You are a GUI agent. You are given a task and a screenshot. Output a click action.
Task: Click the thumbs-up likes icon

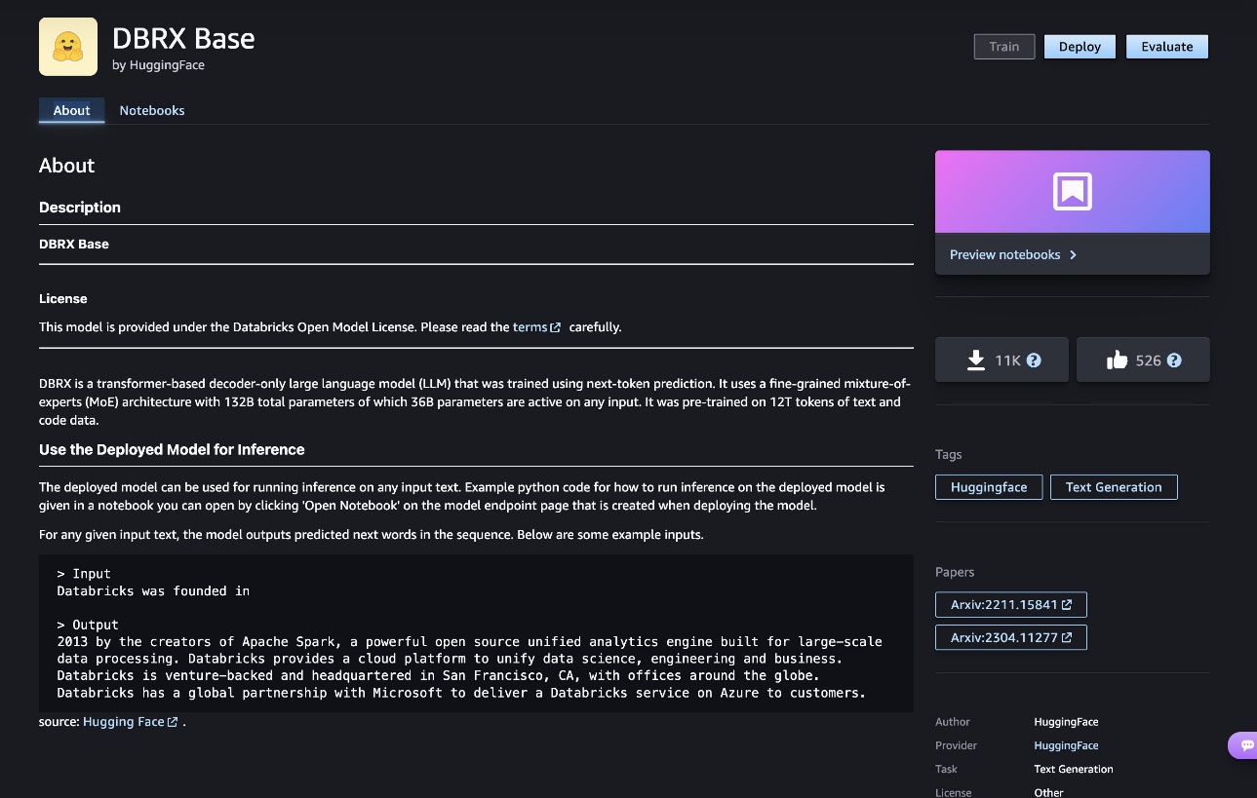1118,361
